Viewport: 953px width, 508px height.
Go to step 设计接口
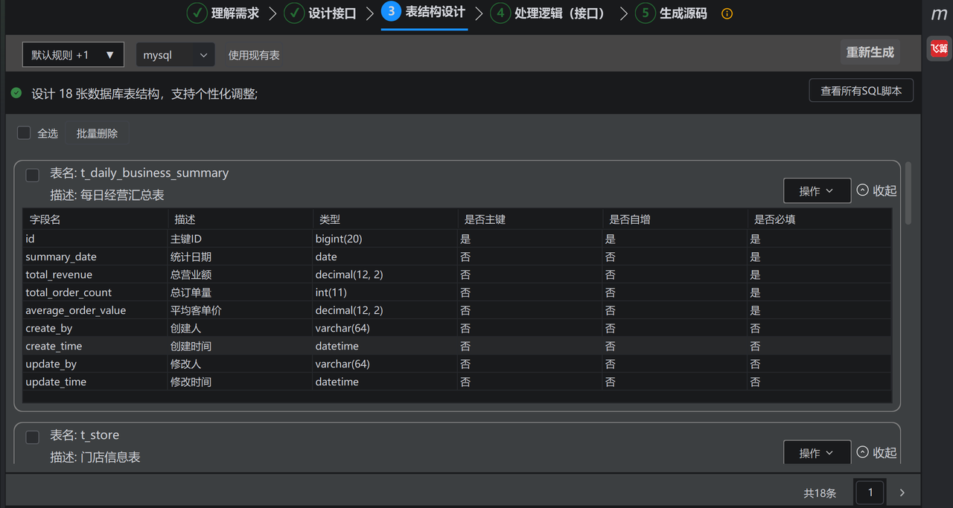coord(320,13)
